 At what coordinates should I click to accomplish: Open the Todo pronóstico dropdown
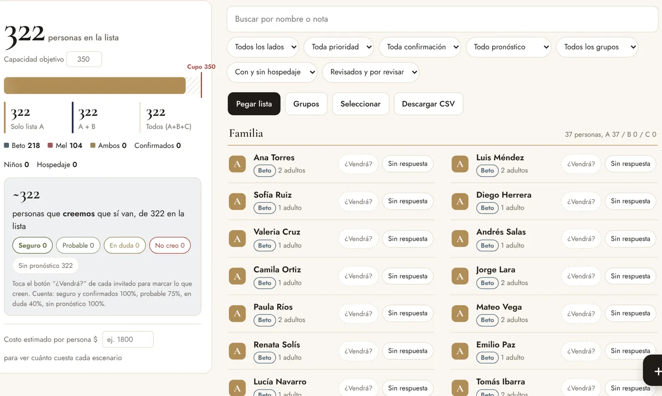tap(508, 47)
